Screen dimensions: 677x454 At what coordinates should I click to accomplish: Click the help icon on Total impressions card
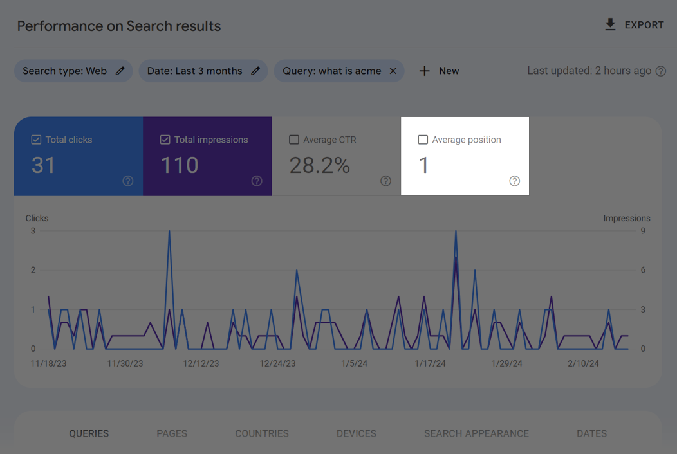(257, 181)
